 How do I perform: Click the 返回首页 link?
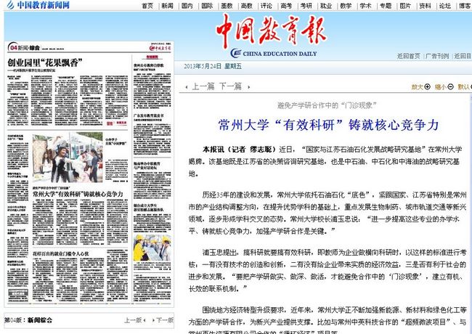[x=408, y=55]
